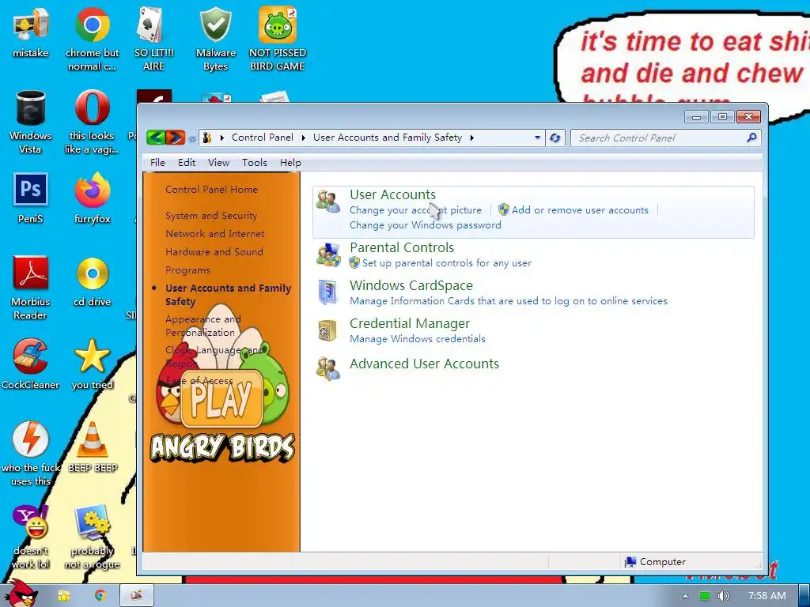Click 'Control Panel' breadcrumb in address bar

click(263, 138)
